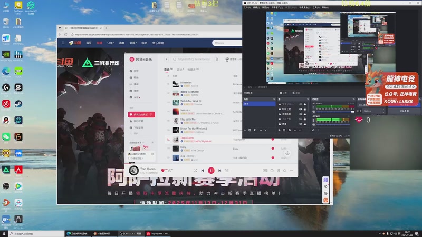Move source down in OBS sources panel
This screenshot has width=422, height=237.
[300, 130]
